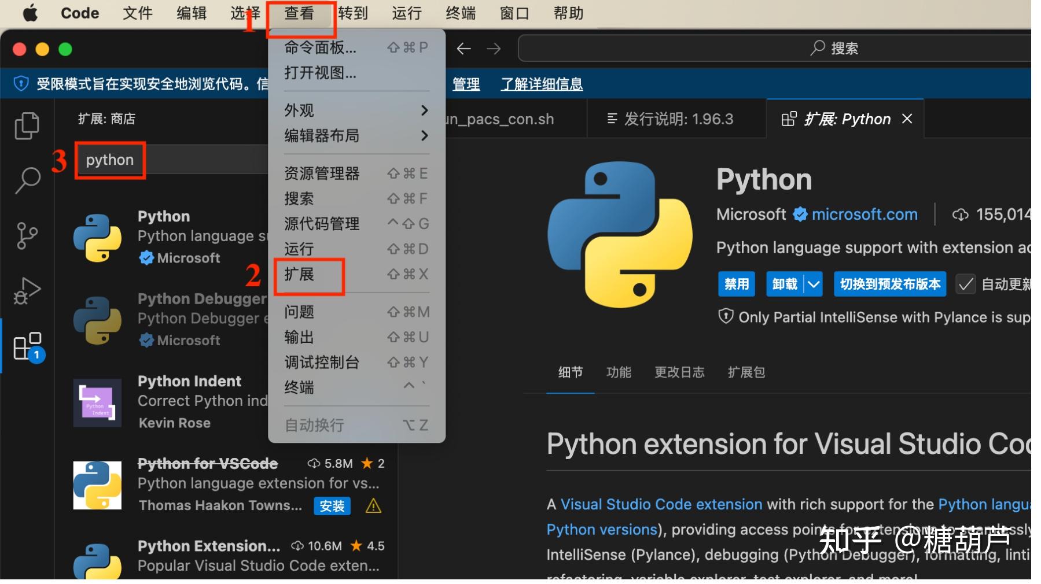
Task: Navigate forward using the right arrow
Action: (494, 49)
